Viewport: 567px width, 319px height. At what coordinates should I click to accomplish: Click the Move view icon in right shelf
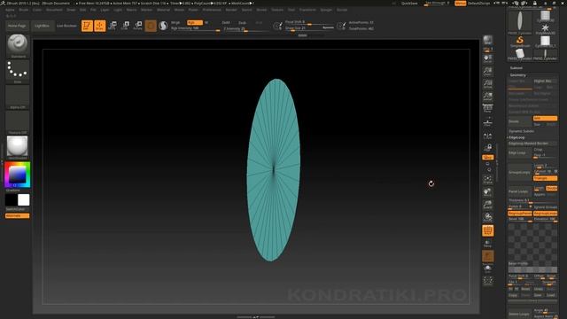pyautogui.click(x=488, y=192)
